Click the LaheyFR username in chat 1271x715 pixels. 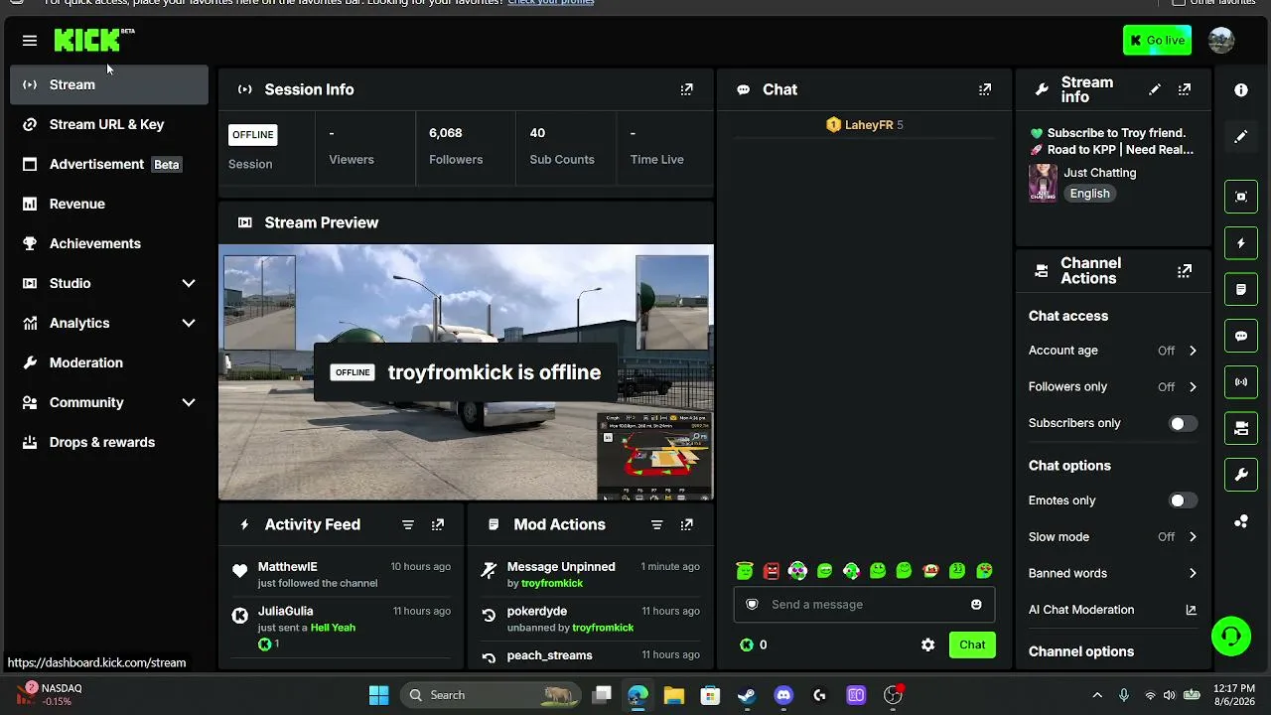coord(869,125)
